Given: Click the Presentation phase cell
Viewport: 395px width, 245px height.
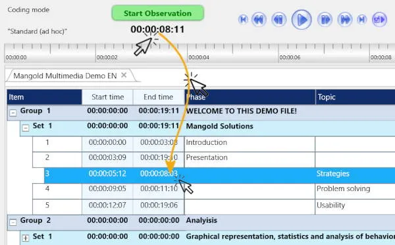Looking at the screenshot, I should (x=250, y=159).
